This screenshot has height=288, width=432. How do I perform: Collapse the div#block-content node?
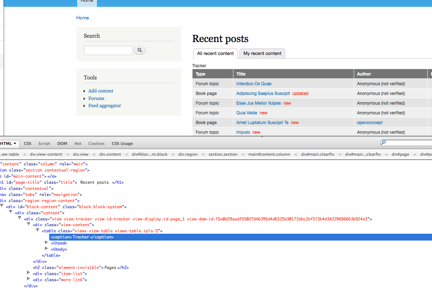tap(2, 206)
